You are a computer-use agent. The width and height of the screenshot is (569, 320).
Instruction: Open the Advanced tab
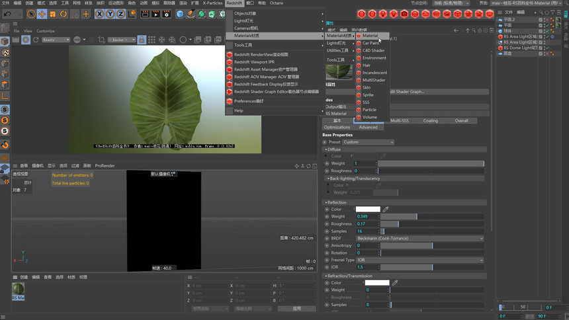tap(368, 127)
